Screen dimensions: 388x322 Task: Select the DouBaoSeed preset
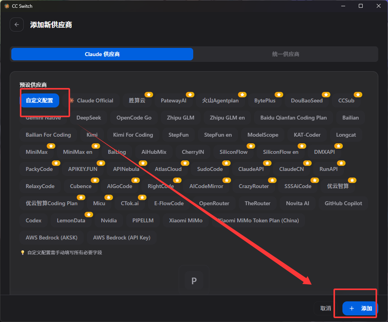[x=307, y=100]
